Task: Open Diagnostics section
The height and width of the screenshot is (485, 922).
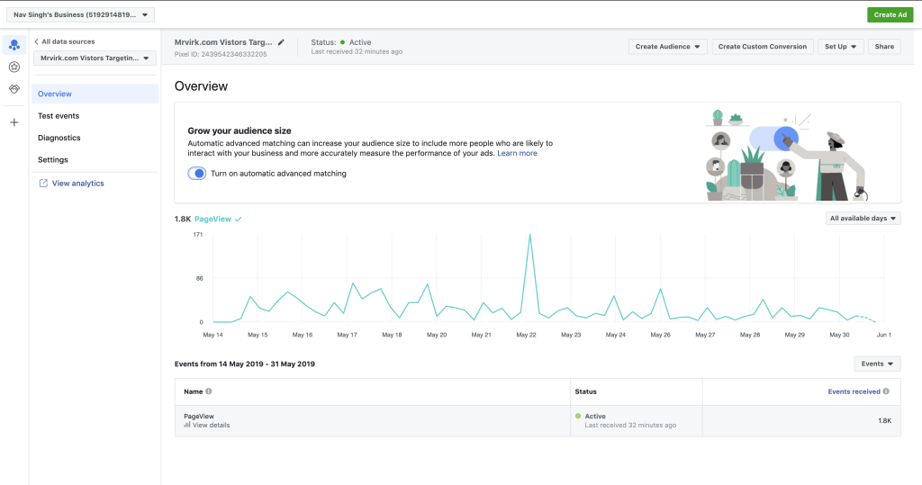Action: pos(59,138)
